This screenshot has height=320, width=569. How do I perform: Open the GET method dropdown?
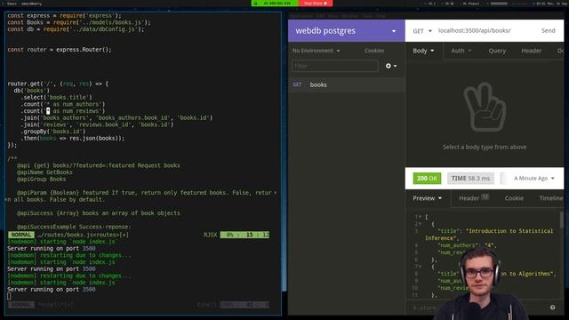tap(422, 31)
